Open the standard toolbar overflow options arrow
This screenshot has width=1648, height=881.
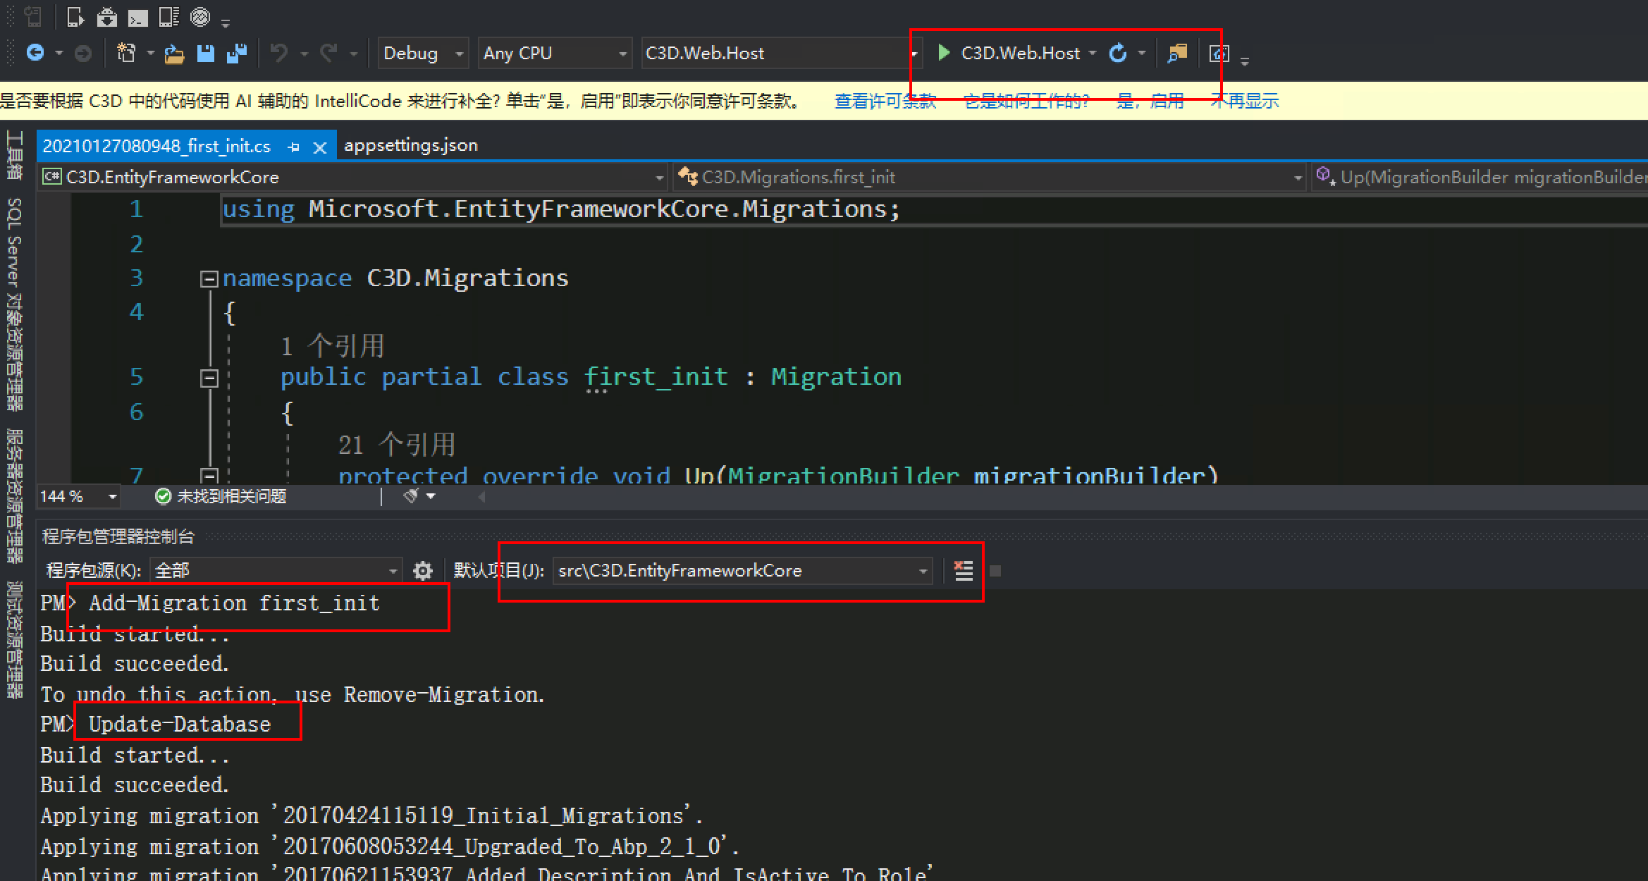[1245, 62]
